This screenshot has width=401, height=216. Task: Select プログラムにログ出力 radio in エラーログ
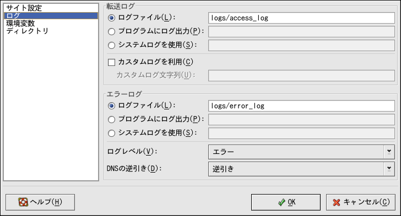point(111,119)
